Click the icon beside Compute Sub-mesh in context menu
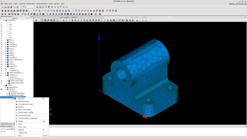The image size is (247, 139). click(17, 104)
